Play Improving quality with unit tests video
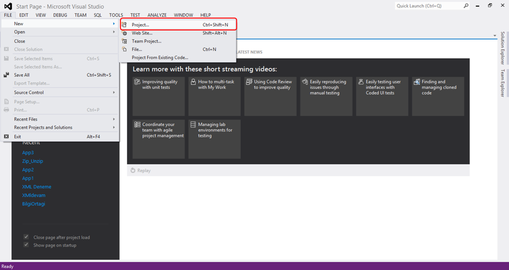 [x=159, y=96]
